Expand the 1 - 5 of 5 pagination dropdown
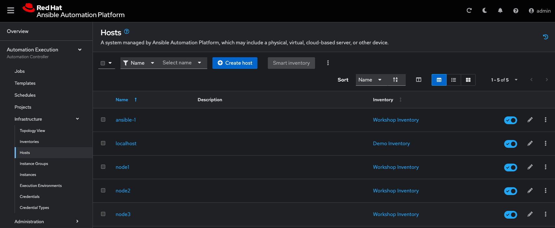Screen dimensions: 555x228 tap(504, 80)
